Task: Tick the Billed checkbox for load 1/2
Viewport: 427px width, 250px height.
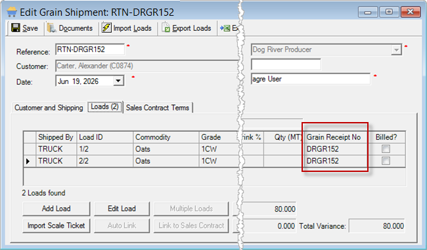Action: 386,149
